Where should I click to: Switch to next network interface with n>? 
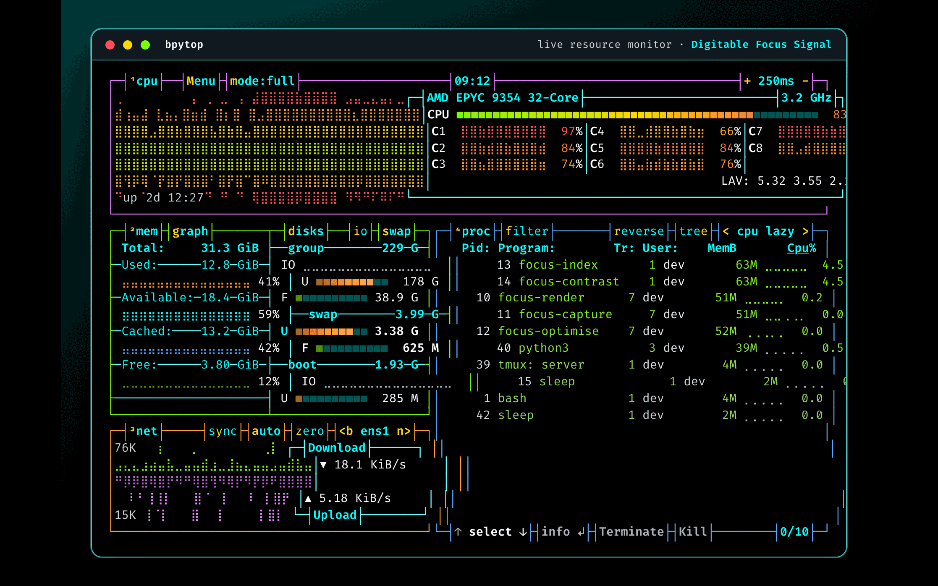(x=403, y=431)
